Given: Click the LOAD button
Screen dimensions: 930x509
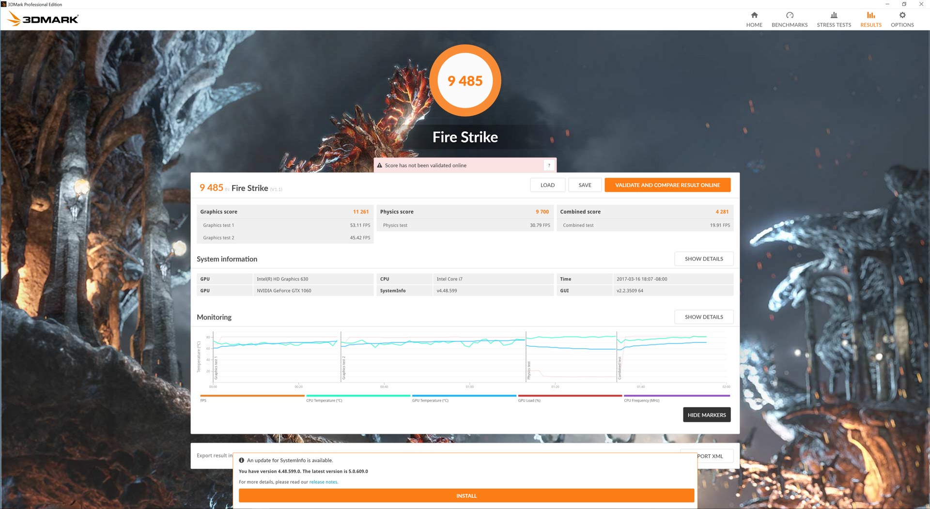Looking at the screenshot, I should 547,185.
